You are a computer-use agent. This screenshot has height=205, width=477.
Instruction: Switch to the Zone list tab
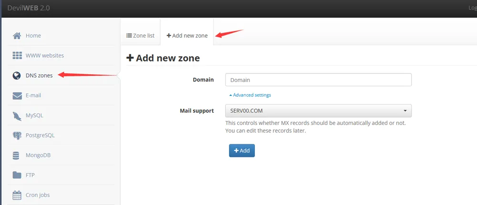140,35
